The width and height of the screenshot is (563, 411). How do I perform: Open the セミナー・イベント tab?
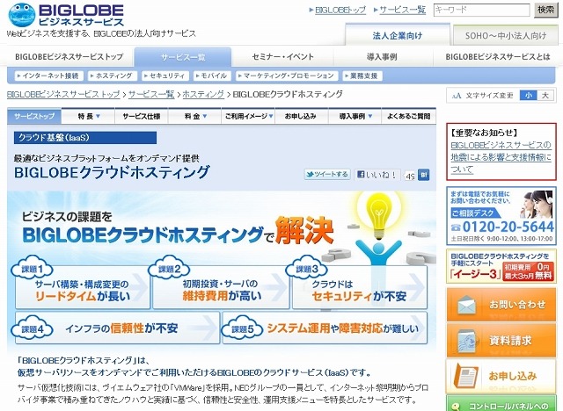coord(283,56)
